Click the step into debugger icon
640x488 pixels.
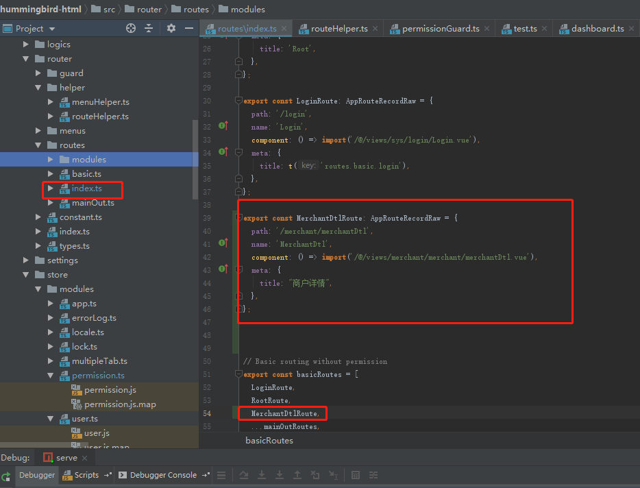(x=262, y=475)
